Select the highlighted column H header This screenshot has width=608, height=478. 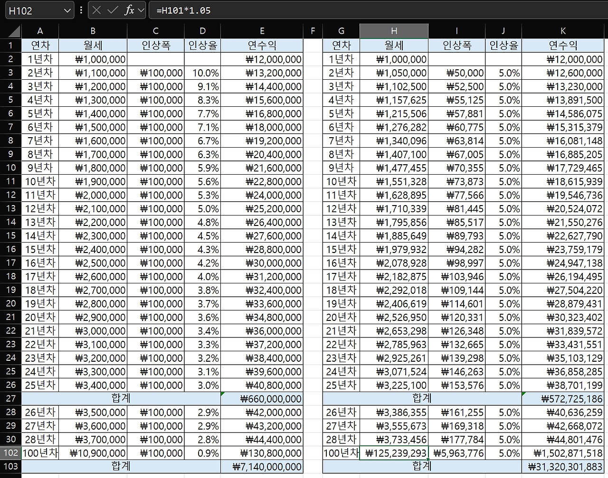pos(394,31)
